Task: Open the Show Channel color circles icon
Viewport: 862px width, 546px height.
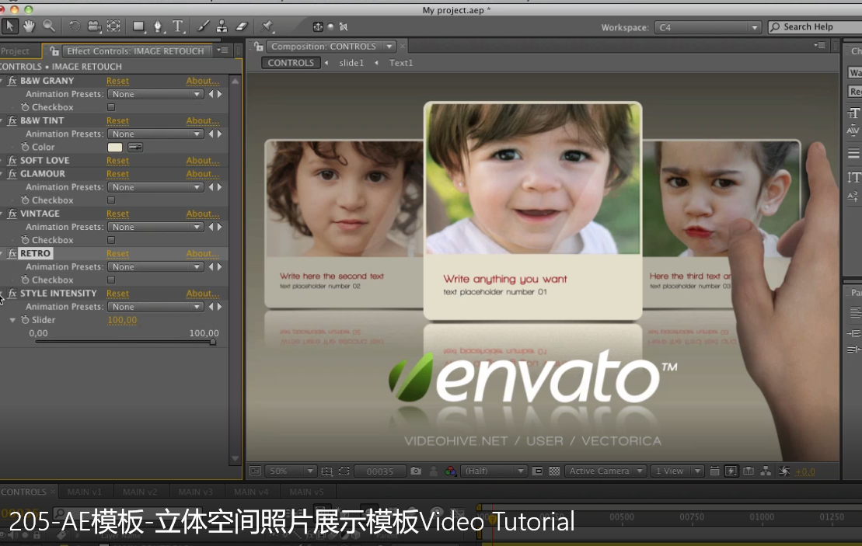Action: point(451,471)
